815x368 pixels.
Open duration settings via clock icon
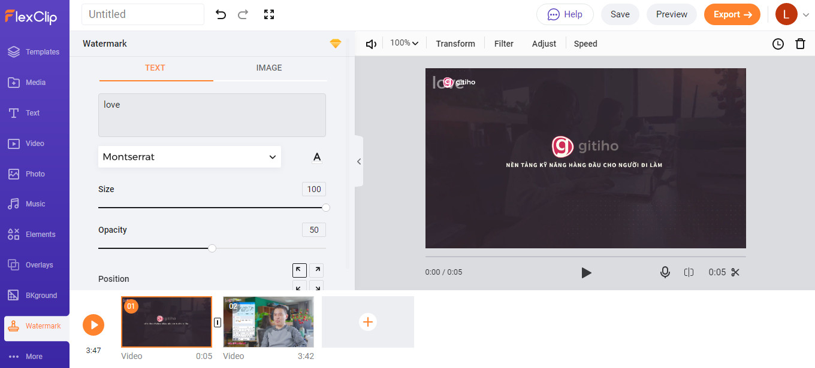[778, 44]
